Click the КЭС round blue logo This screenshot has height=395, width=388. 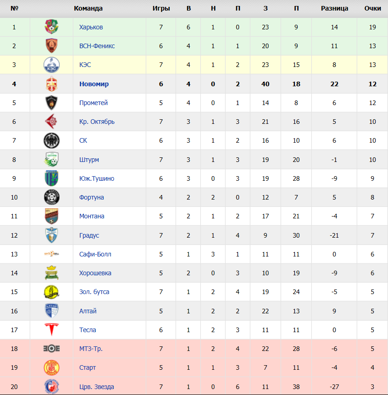pyautogui.click(x=52, y=65)
